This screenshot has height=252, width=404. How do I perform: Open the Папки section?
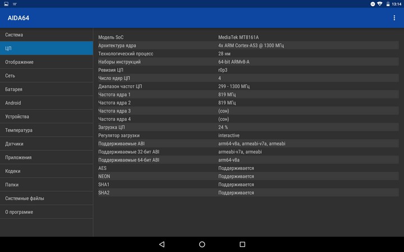coord(47,185)
